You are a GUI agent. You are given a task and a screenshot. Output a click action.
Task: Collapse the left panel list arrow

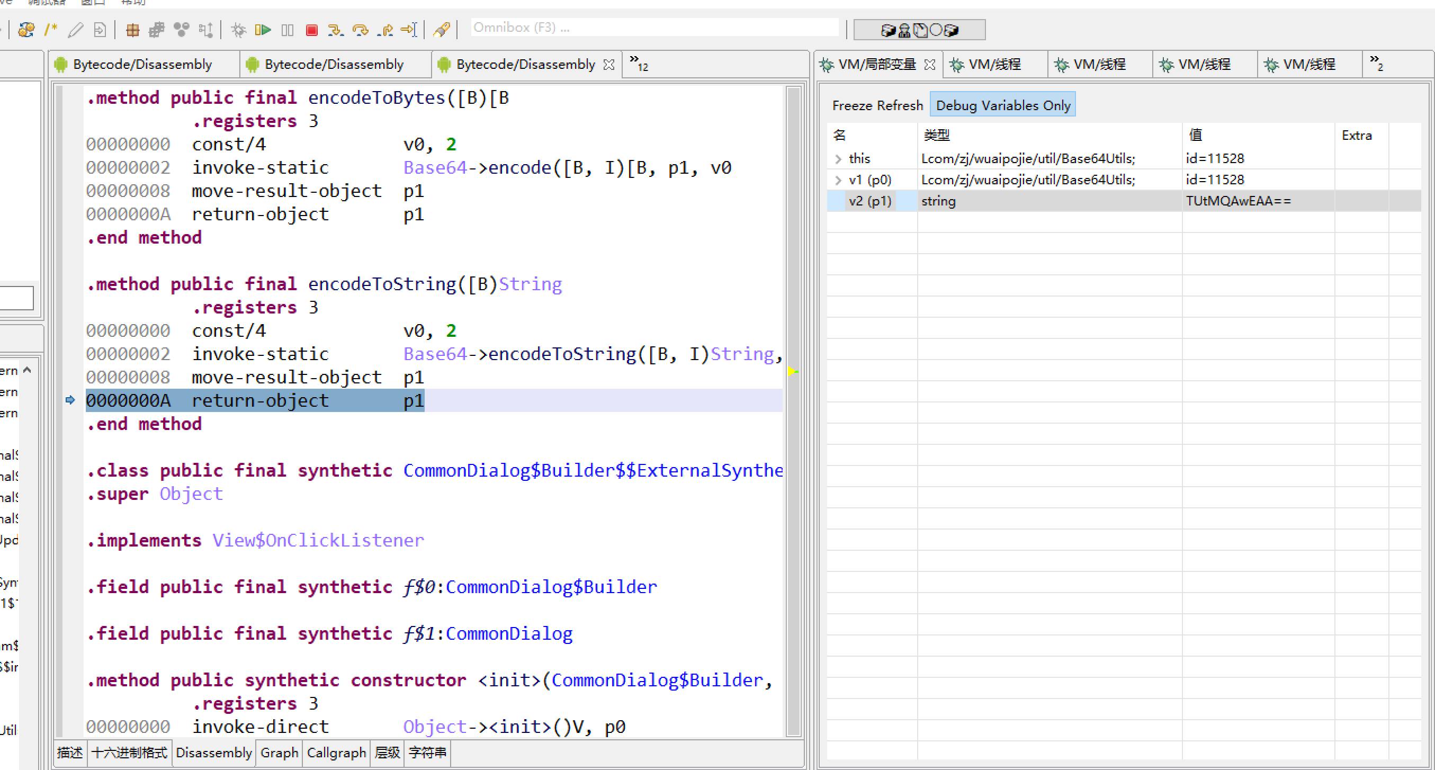coord(28,370)
